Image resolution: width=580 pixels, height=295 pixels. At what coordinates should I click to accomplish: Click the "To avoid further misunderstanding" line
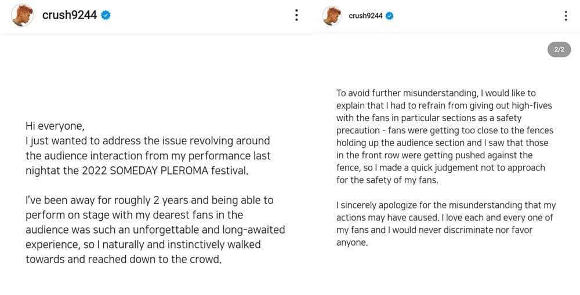pyautogui.click(x=436, y=93)
